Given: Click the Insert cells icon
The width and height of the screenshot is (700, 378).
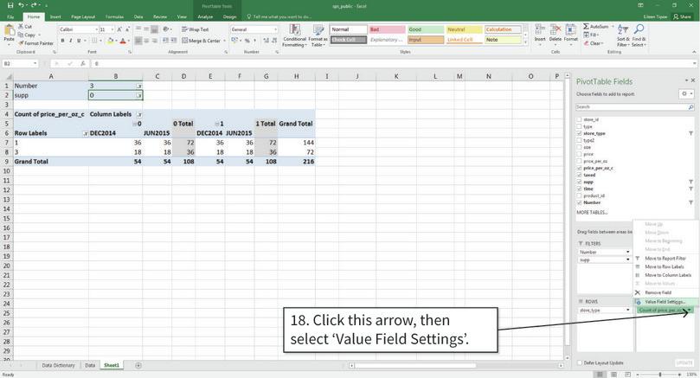Looking at the screenshot, I should [540, 30].
